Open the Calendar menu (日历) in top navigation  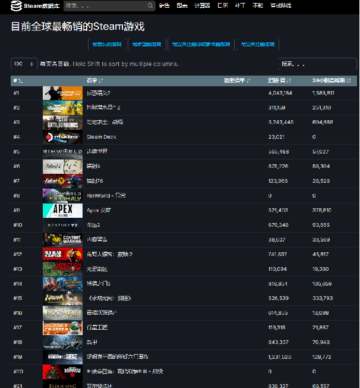[x=223, y=5]
